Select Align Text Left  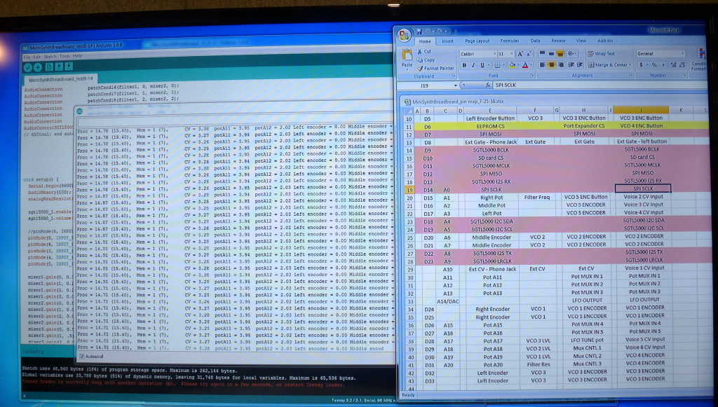point(543,65)
